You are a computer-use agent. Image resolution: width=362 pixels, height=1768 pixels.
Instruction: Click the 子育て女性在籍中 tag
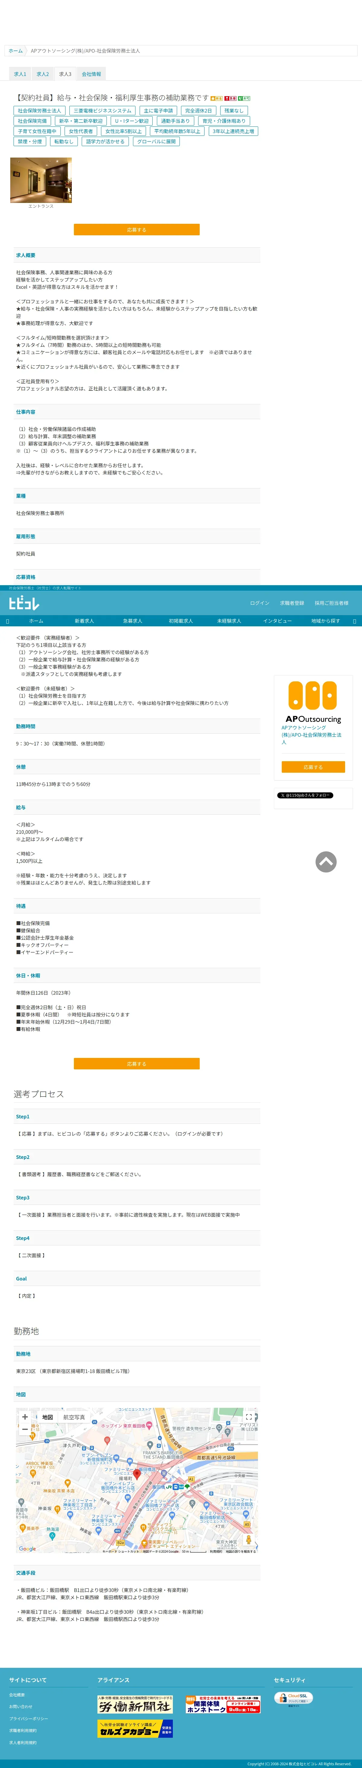point(37,131)
